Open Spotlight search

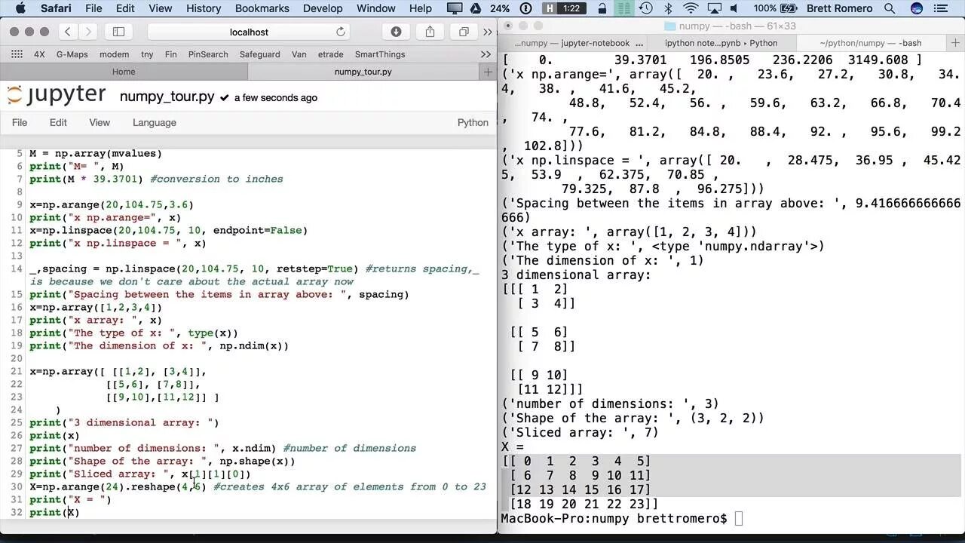point(890,8)
